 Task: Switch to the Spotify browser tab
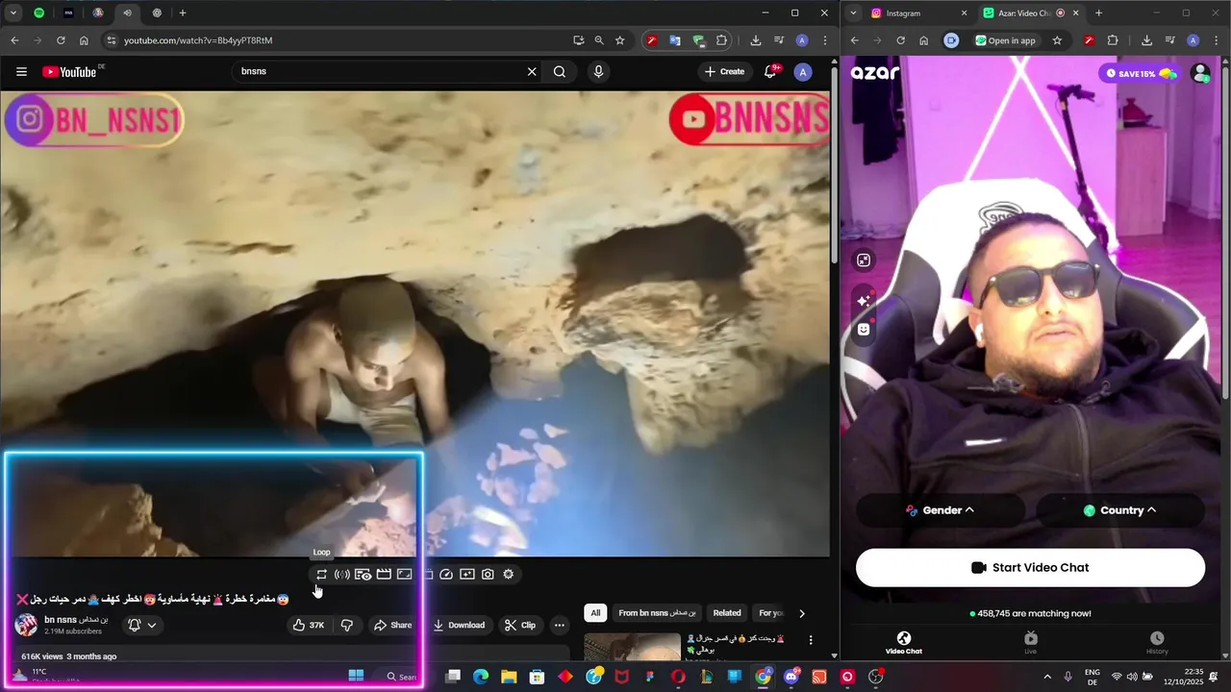(x=38, y=12)
